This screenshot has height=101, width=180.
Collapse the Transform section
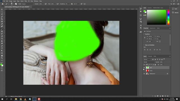point(144,34)
